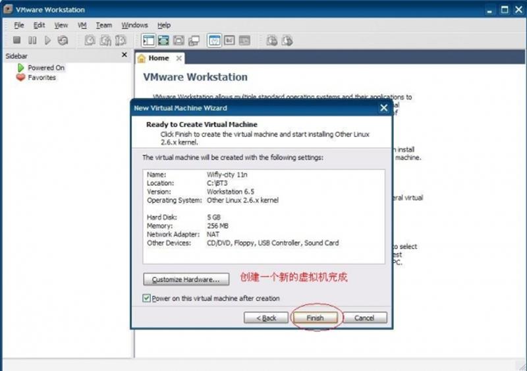Switch to the Home tab
The image size is (527, 371).
[159, 58]
